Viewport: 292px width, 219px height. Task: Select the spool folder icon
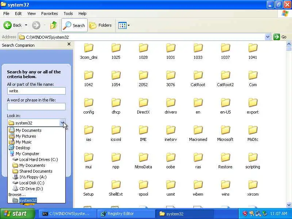143,185
